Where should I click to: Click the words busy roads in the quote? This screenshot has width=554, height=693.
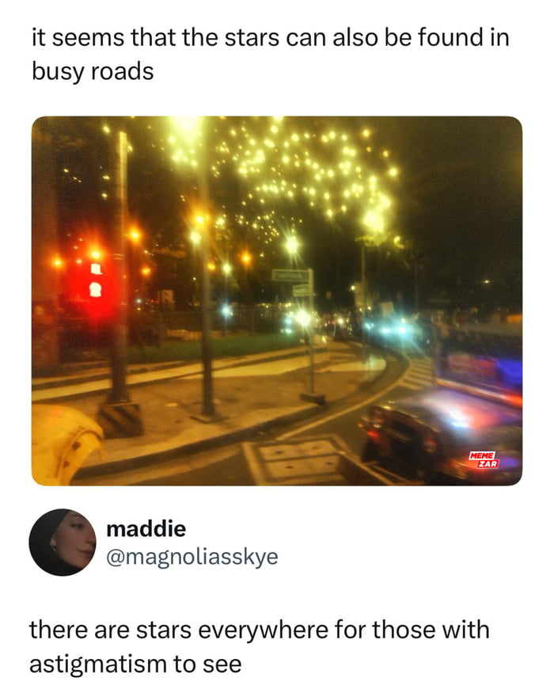click(93, 72)
